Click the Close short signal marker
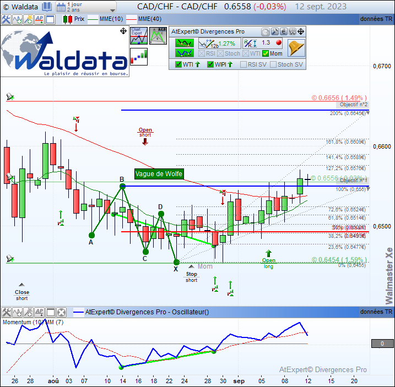Screen dimensions: 395x387 click(x=22, y=292)
